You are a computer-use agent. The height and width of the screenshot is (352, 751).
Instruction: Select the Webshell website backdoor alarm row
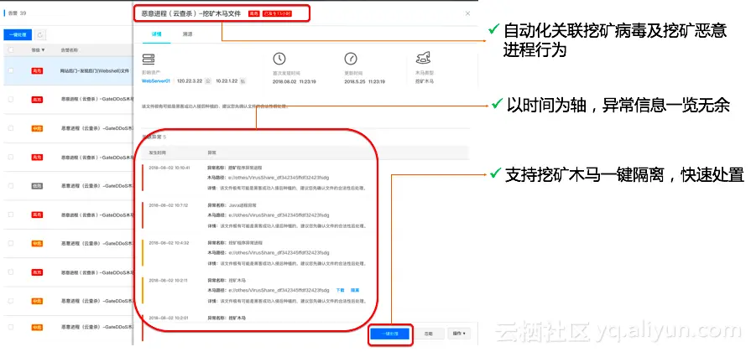click(x=67, y=70)
